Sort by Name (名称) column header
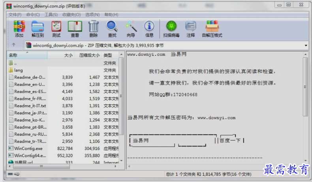Screen dimensions: 312x182 pyautogui.click(x=28, y=55)
